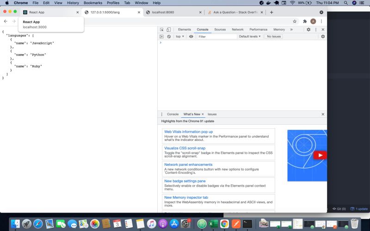Create live expression with eye icon

coord(191,36)
